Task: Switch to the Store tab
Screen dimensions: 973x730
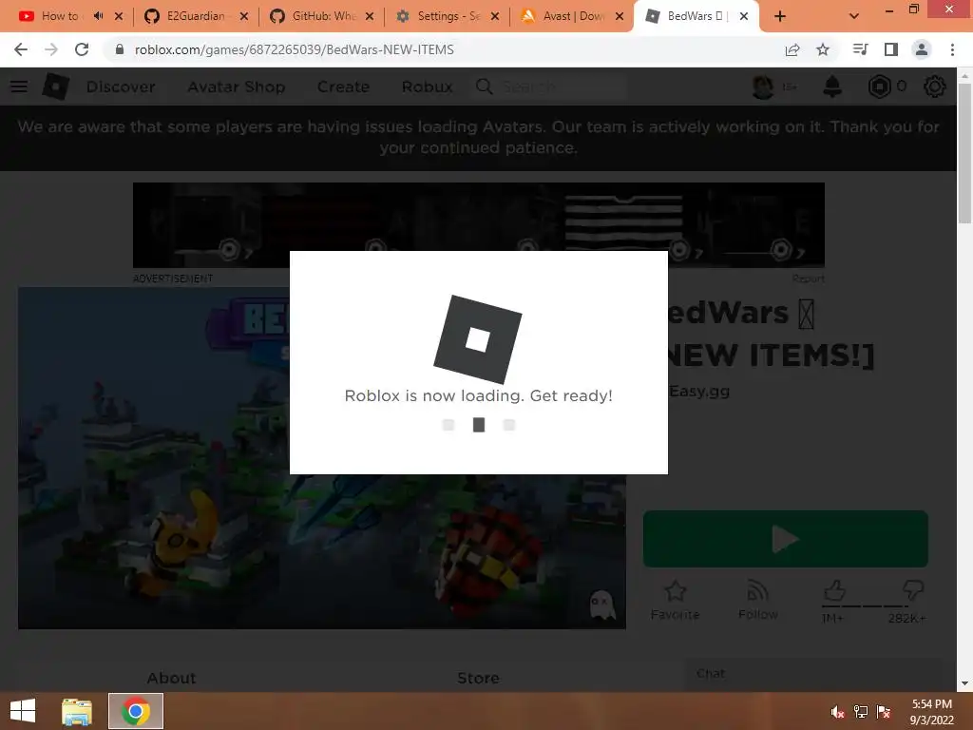Action: (479, 678)
